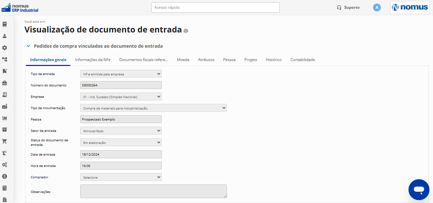This screenshot has width=433, height=203.
Task: Switch to the Moeda tab
Action: (183, 60)
